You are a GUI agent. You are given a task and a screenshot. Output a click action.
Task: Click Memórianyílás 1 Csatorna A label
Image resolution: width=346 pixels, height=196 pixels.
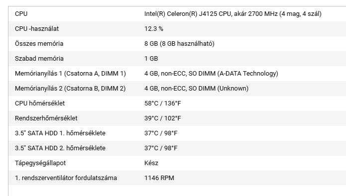pyautogui.click(x=70, y=74)
